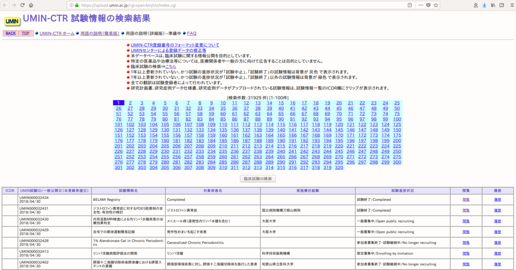Open the UMIN-CTR ホーム link

click(x=57, y=34)
